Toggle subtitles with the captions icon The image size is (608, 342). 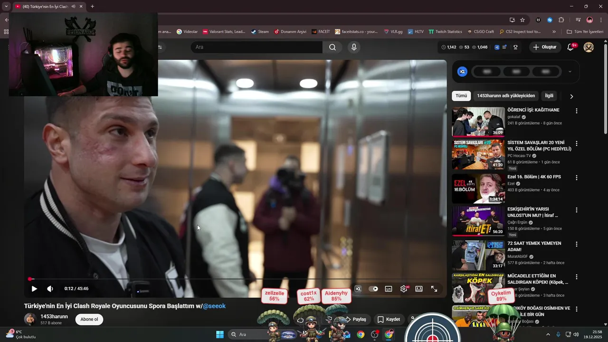click(389, 289)
